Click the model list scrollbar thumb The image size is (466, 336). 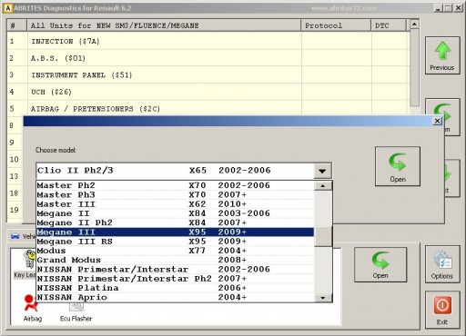coord(323,237)
